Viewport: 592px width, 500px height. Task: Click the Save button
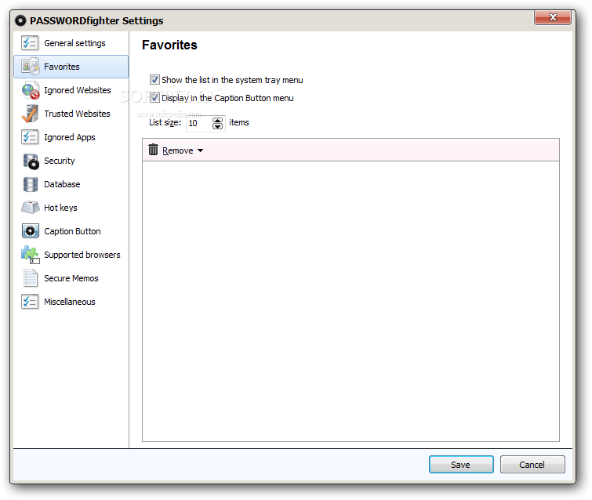[461, 464]
